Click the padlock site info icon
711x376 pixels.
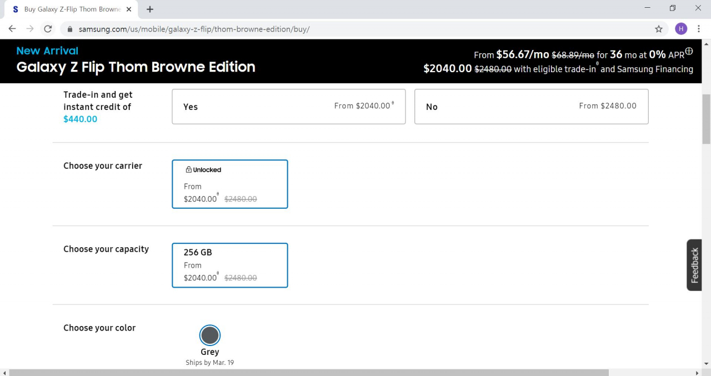[x=70, y=29]
